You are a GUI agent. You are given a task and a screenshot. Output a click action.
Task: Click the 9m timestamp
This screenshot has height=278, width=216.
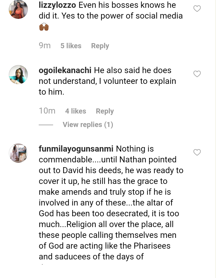coord(45,46)
